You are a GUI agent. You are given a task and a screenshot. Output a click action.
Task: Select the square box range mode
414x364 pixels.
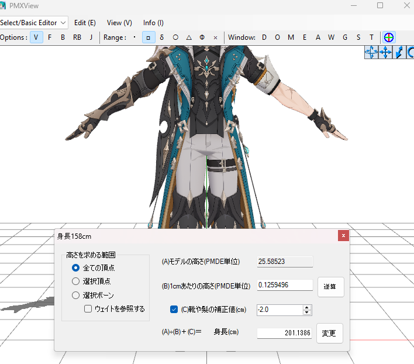click(x=148, y=37)
